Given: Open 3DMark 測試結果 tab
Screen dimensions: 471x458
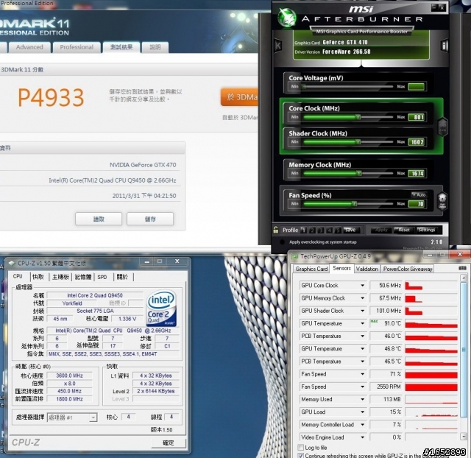Looking at the screenshot, I should point(121,47).
